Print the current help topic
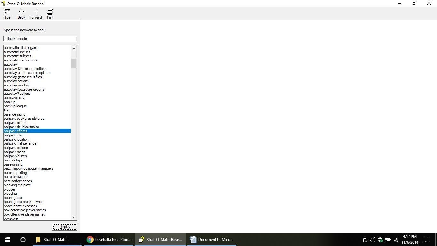This screenshot has width=437, height=246. point(50,14)
